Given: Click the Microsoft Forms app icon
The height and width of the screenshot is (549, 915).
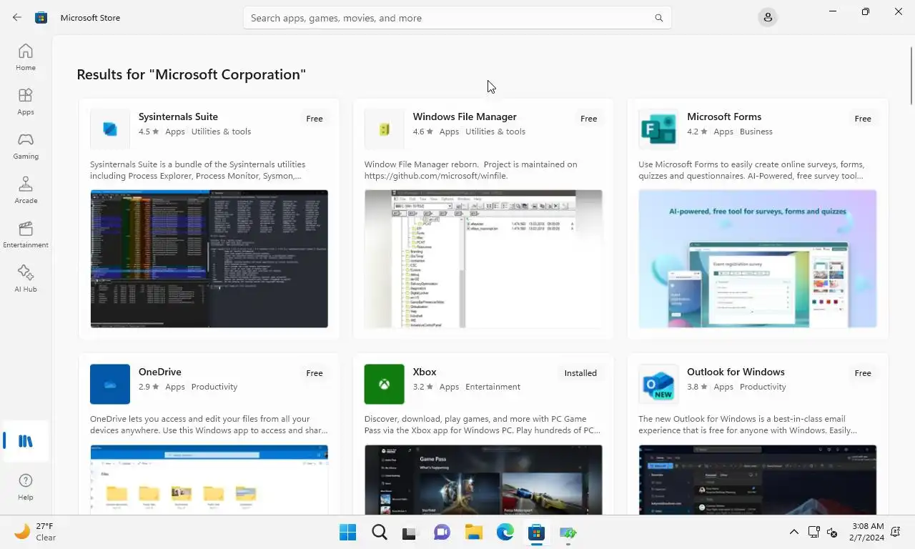Looking at the screenshot, I should click(x=658, y=129).
